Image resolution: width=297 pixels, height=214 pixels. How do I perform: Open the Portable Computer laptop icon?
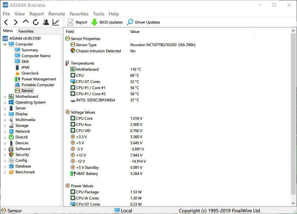point(17,85)
